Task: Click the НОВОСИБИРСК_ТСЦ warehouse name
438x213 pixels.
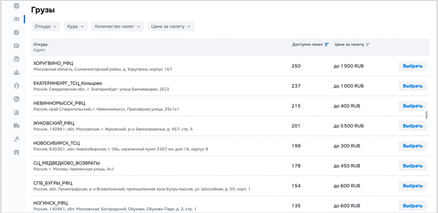Action: point(56,143)
